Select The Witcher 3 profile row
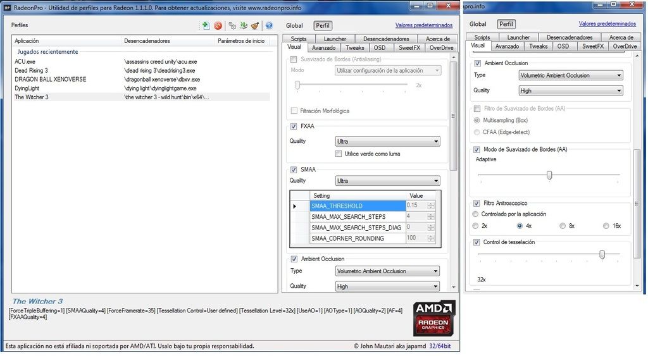Screen dimensions: 648x356 (x=142, y=97)
